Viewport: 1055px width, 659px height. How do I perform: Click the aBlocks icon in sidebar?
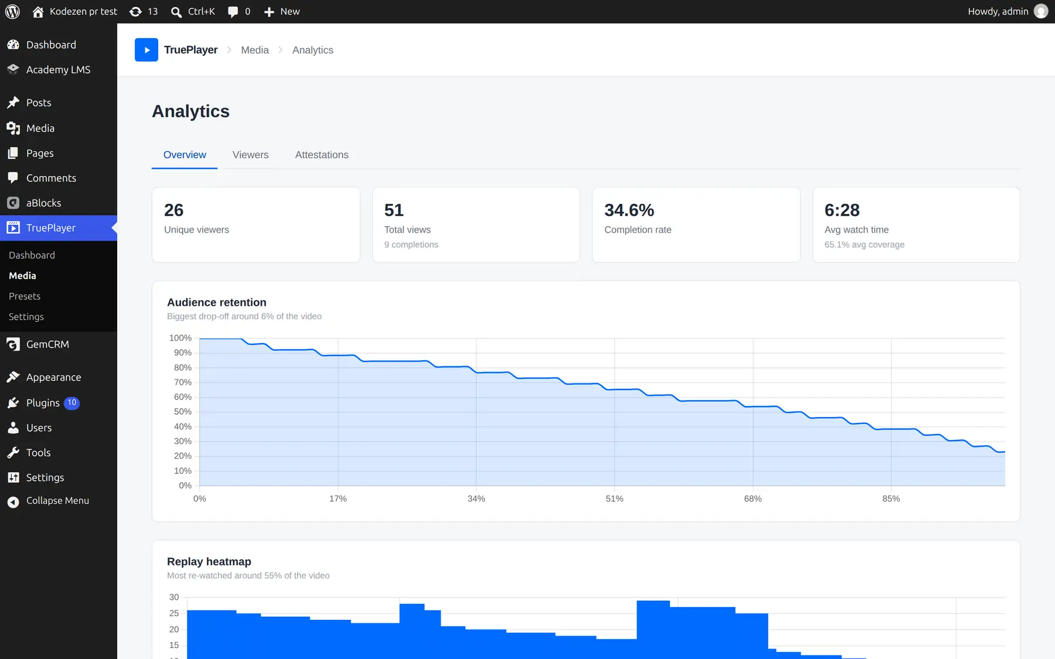pos(13,203)
